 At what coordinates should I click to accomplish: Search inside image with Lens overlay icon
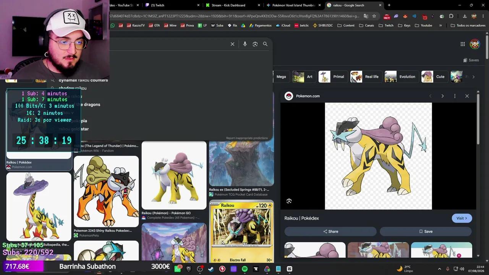pos(289,201)
